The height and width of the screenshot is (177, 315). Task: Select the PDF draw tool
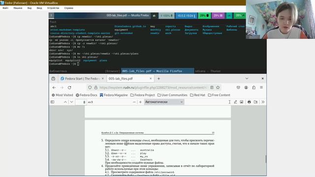pyautogui.click(x=235, y=102)
